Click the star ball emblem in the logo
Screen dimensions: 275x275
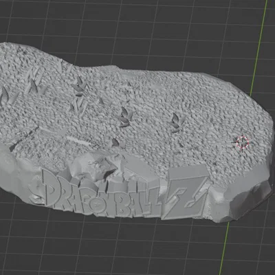tap(97, 203)
